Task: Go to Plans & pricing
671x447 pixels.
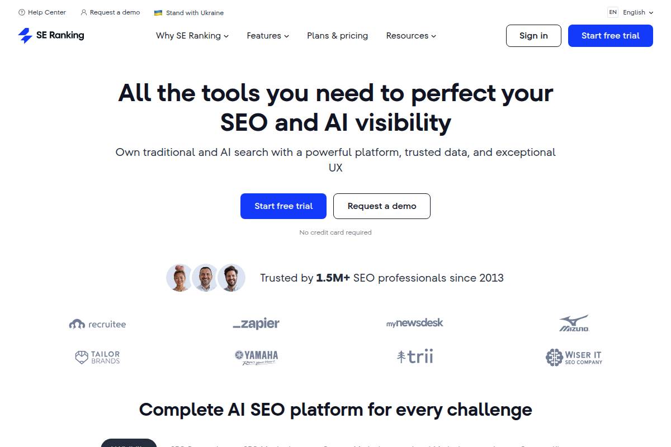Action: pos(337,36)
